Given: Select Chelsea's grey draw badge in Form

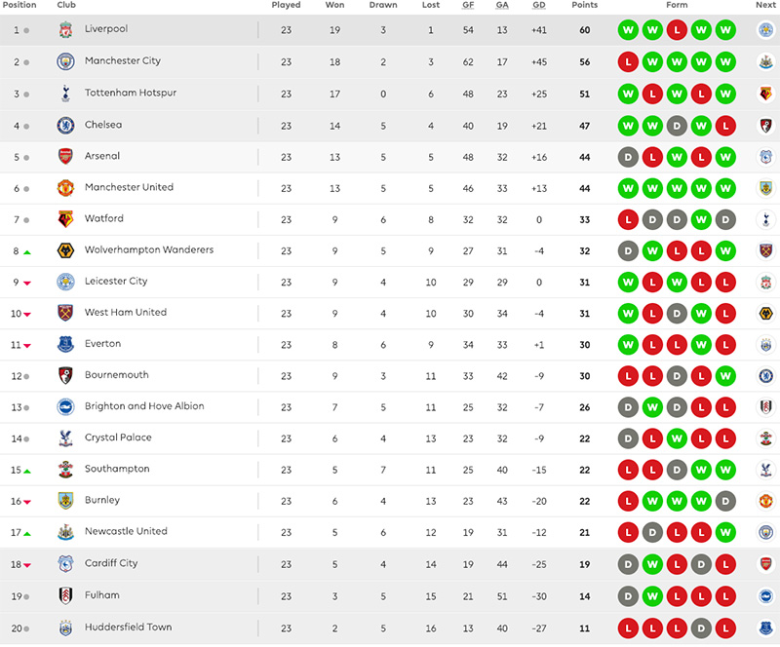Looking at the screenshot, I should click(x=677, y=125).
